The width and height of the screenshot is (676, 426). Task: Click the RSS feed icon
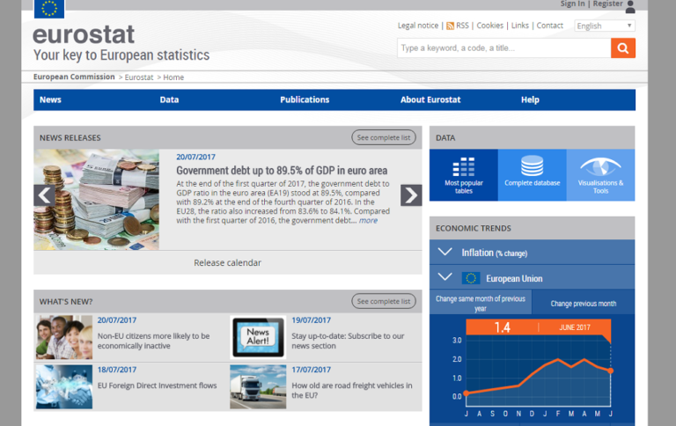coord(450,26)
